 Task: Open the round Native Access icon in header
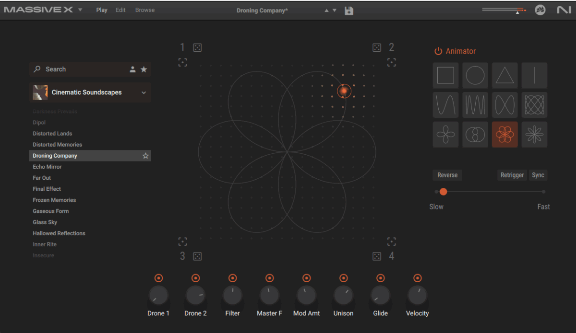pyautogui.click(x=540, y=10)
